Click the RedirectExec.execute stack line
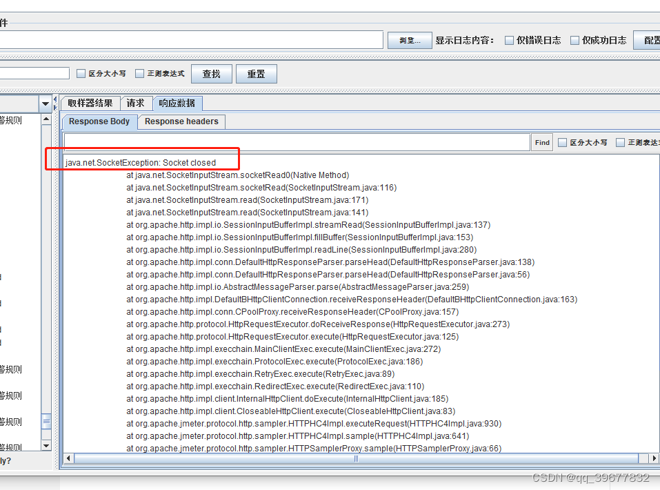 (x=275, y=386)
